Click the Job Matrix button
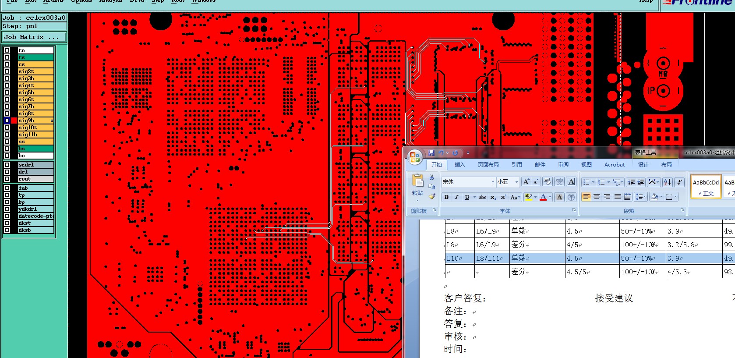Viewport: 735px width, 358px height. tap(34, 37)
